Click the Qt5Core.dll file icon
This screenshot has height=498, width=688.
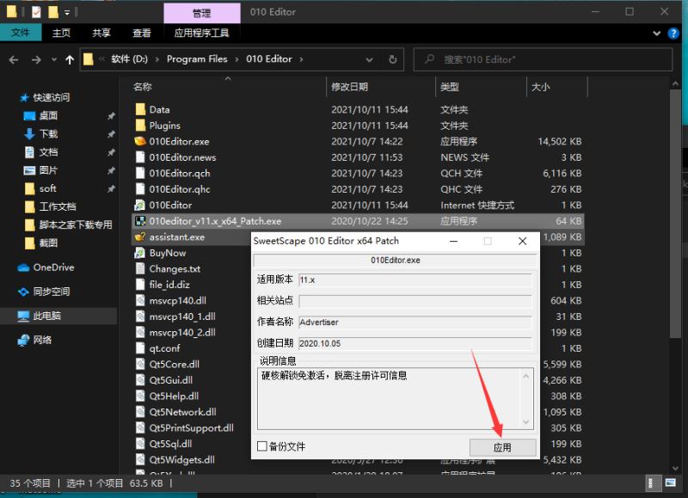[140, 364]
